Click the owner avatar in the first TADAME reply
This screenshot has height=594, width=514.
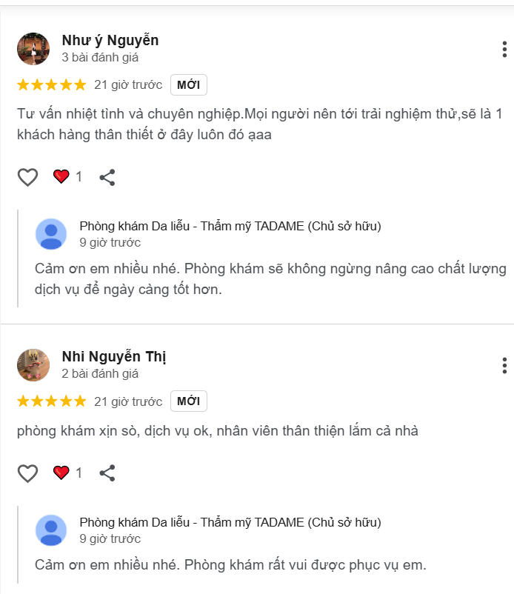coord(51,234)
